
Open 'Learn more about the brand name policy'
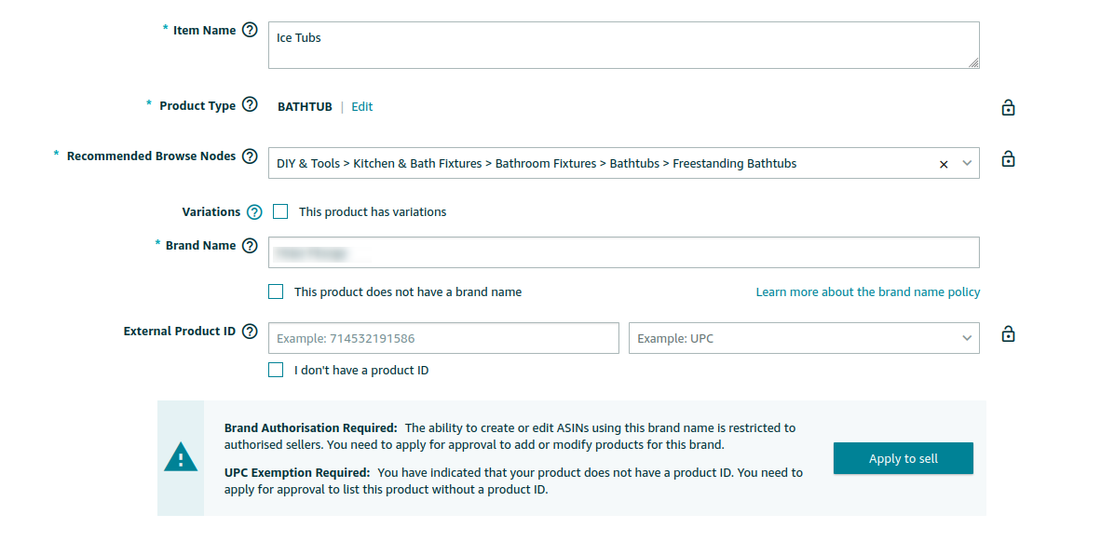coord(868,292)
